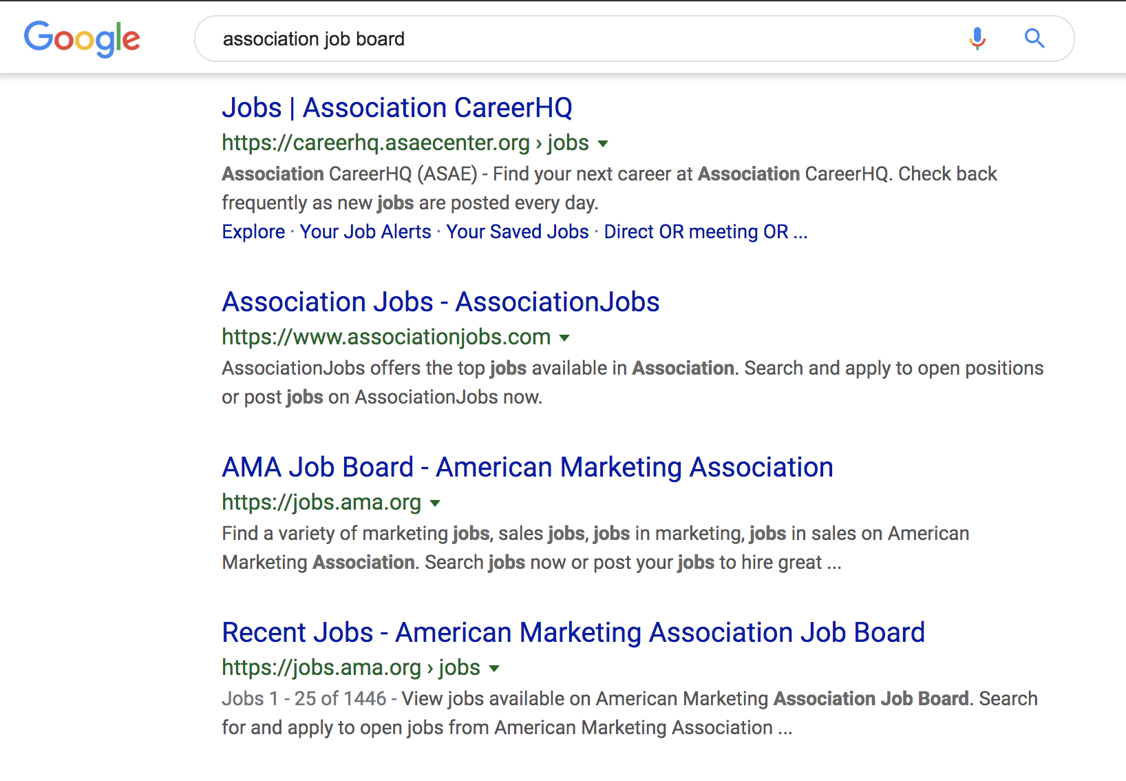This screenshot has width=1126, height=781.
Task: Expand dropdown arrow beside associationjobs.com URL
Action: 564,338
